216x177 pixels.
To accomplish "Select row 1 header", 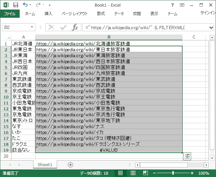I will (x=6, y=44).
